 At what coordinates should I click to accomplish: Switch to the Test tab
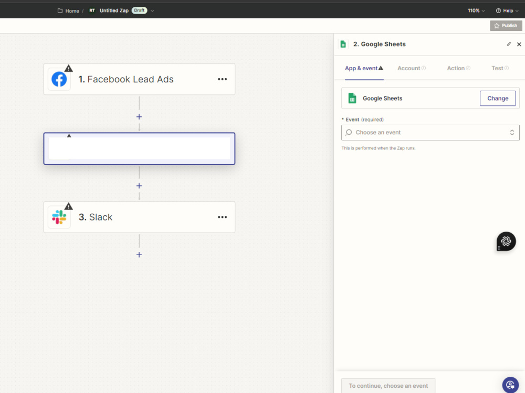click(500, 68)
